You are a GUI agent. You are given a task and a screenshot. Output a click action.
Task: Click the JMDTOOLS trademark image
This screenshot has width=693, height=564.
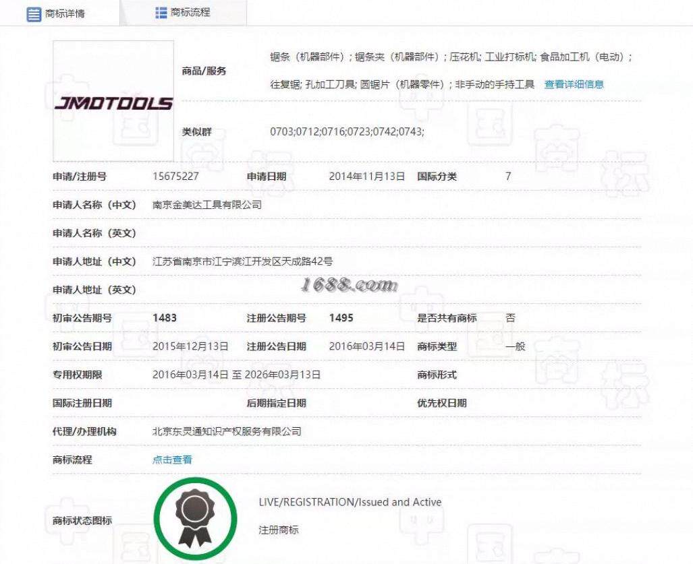(x=113, y=102)
